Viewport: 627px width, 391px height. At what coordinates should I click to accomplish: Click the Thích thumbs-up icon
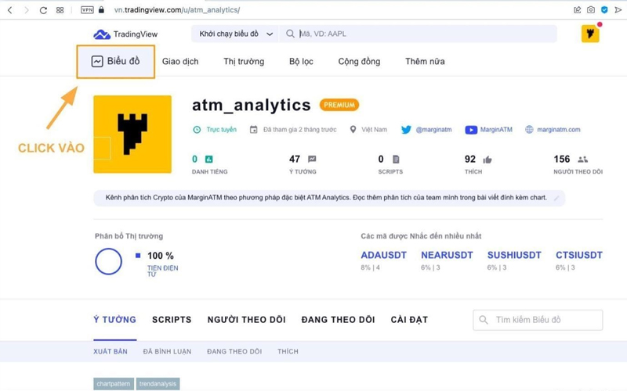[487, 160]
